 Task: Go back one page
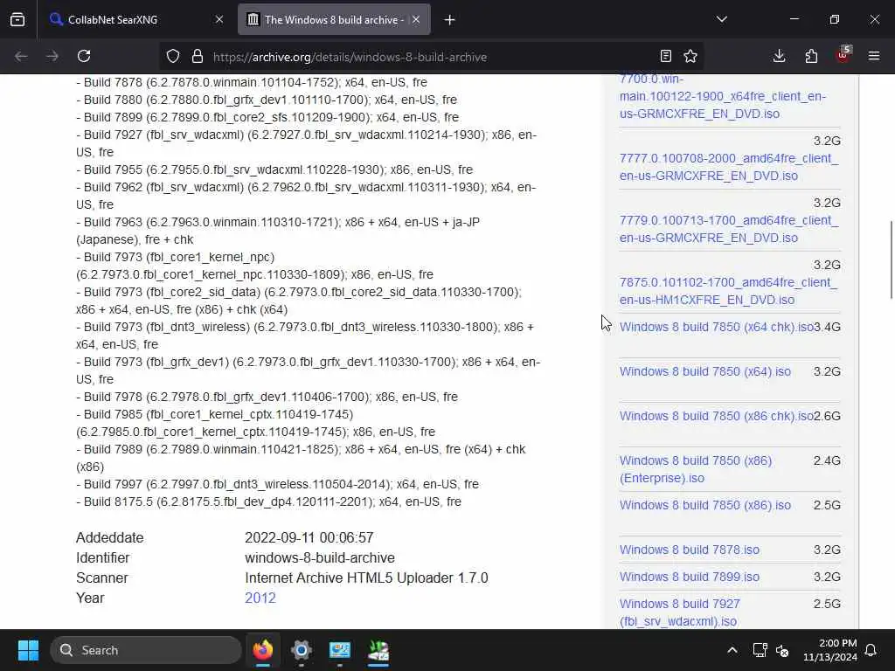[21, 57]
